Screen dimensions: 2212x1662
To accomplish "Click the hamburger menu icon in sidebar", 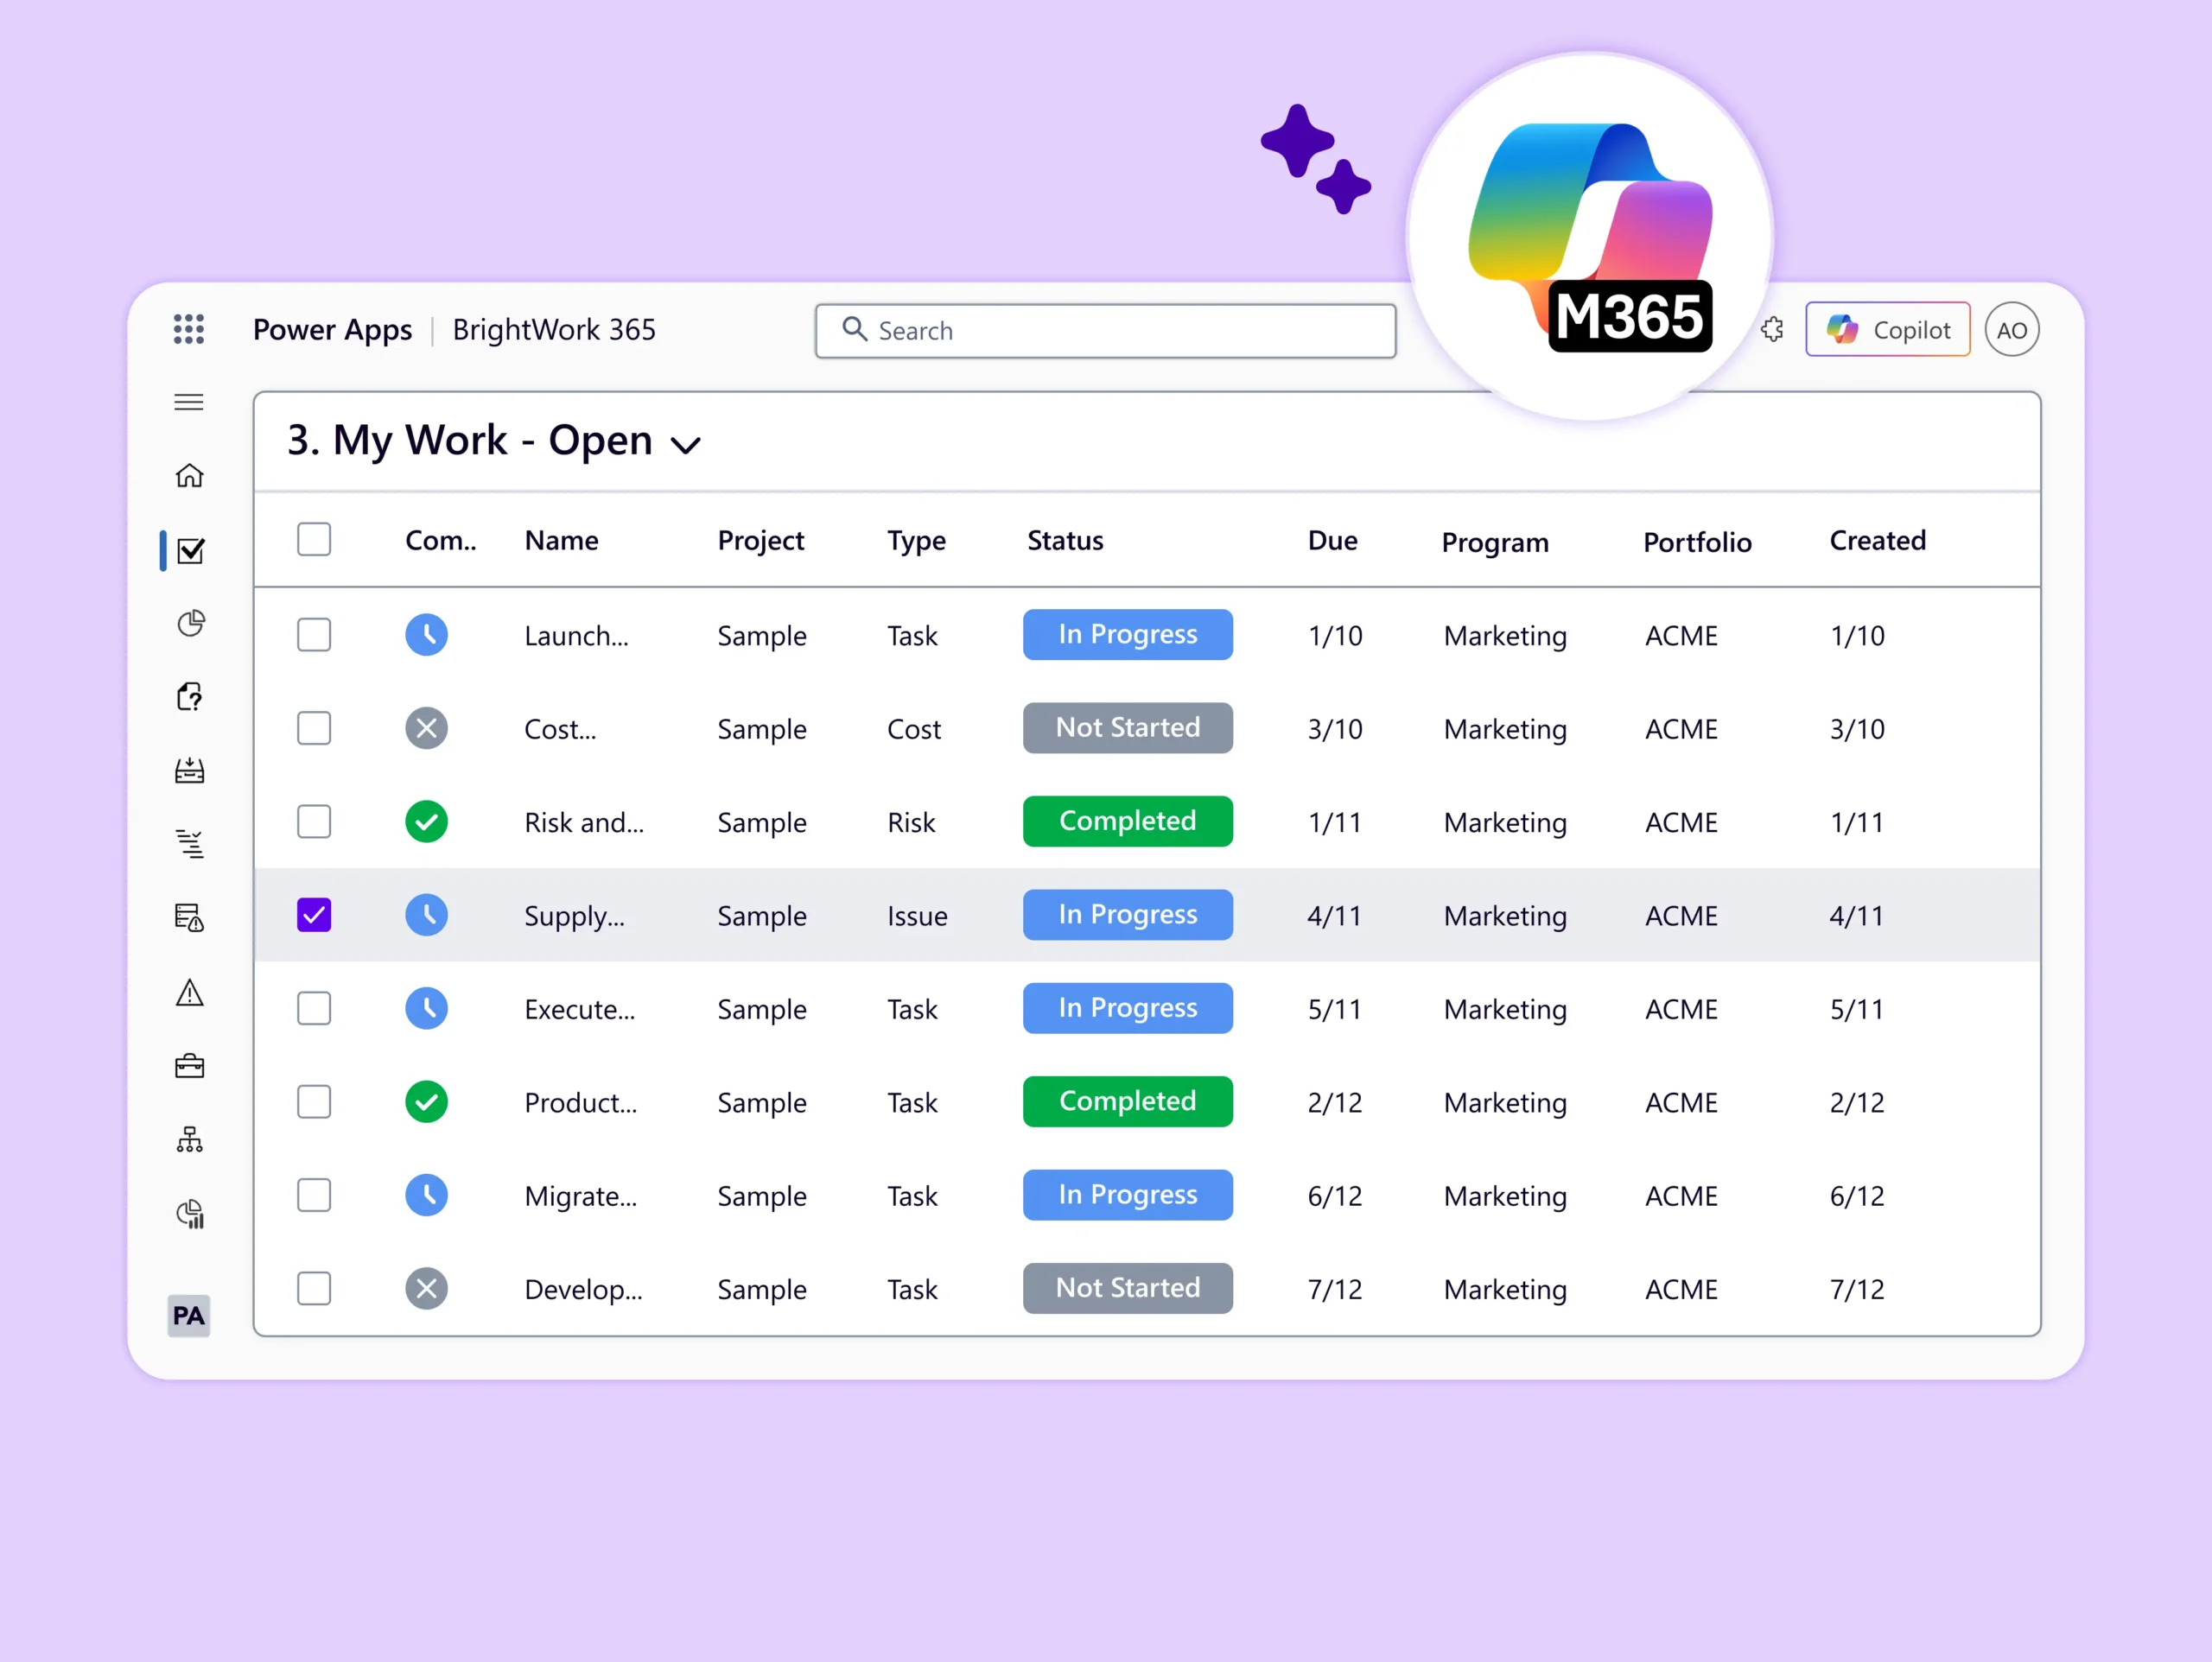I will 189,403.
